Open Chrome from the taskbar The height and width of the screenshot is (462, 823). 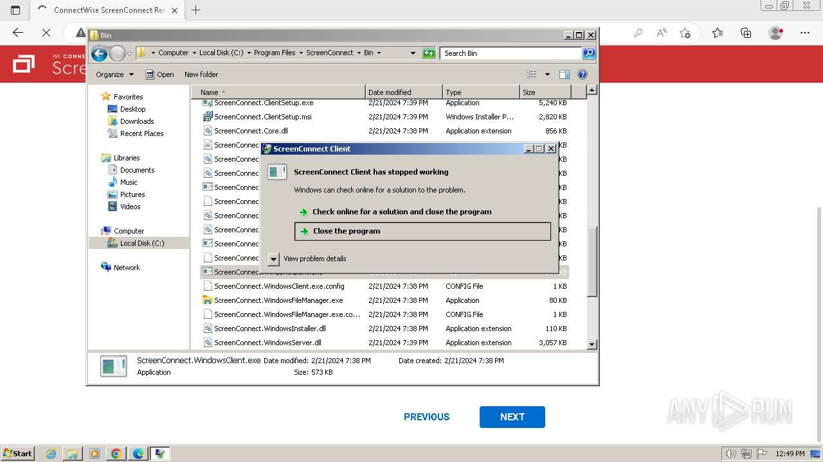116,454
